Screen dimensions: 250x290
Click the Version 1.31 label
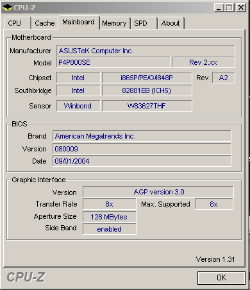pos(215,259)
